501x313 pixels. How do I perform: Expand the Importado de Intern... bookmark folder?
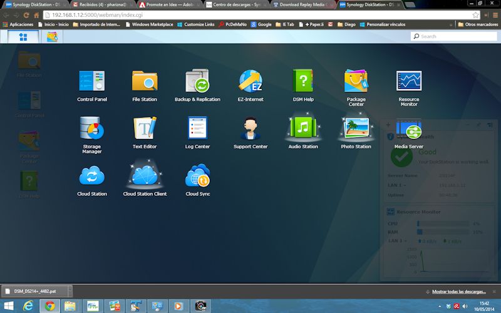96,24
